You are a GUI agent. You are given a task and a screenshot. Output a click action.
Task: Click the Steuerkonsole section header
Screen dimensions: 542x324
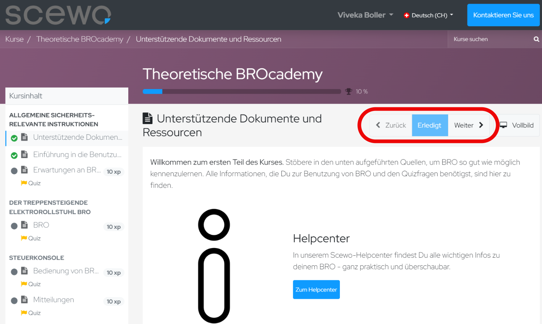tap(37, 258)
